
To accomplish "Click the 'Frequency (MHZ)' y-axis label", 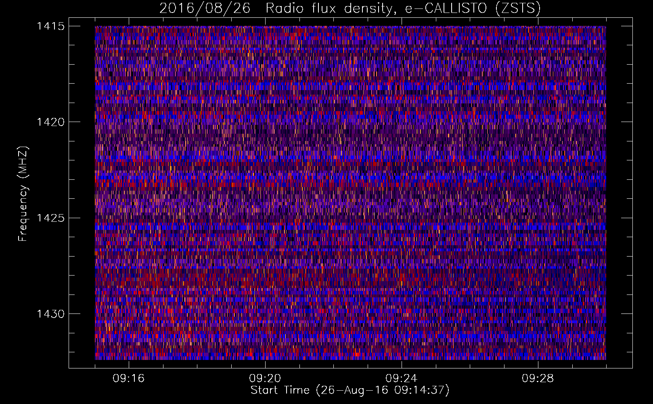I will point(23,194).
